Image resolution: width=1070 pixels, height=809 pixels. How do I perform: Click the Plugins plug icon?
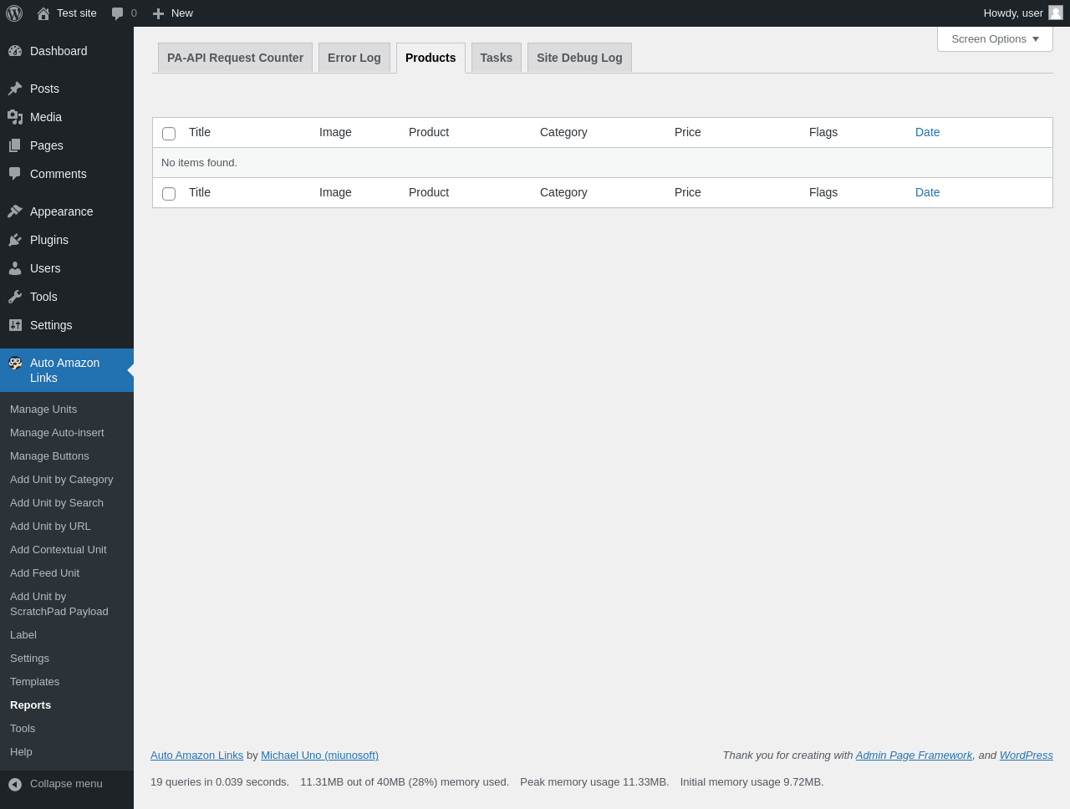(x=15, y=240)
